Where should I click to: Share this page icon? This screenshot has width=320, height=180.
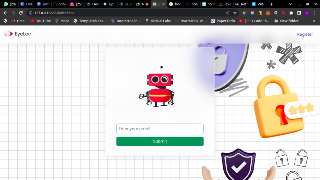227,13
